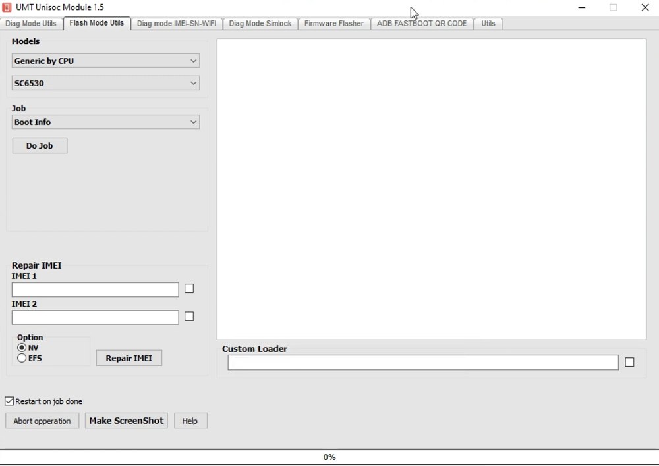The height and width of the screenshot is (466, 659).
Task: Tick the Custom Loader checkbox
Action: point(629,362)
